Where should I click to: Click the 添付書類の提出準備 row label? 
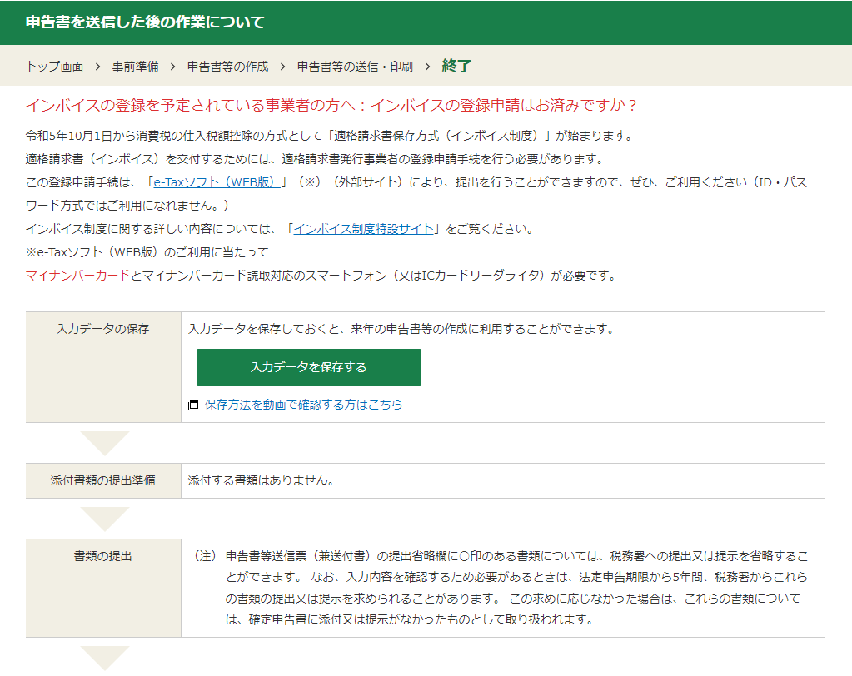pos(103,480)
